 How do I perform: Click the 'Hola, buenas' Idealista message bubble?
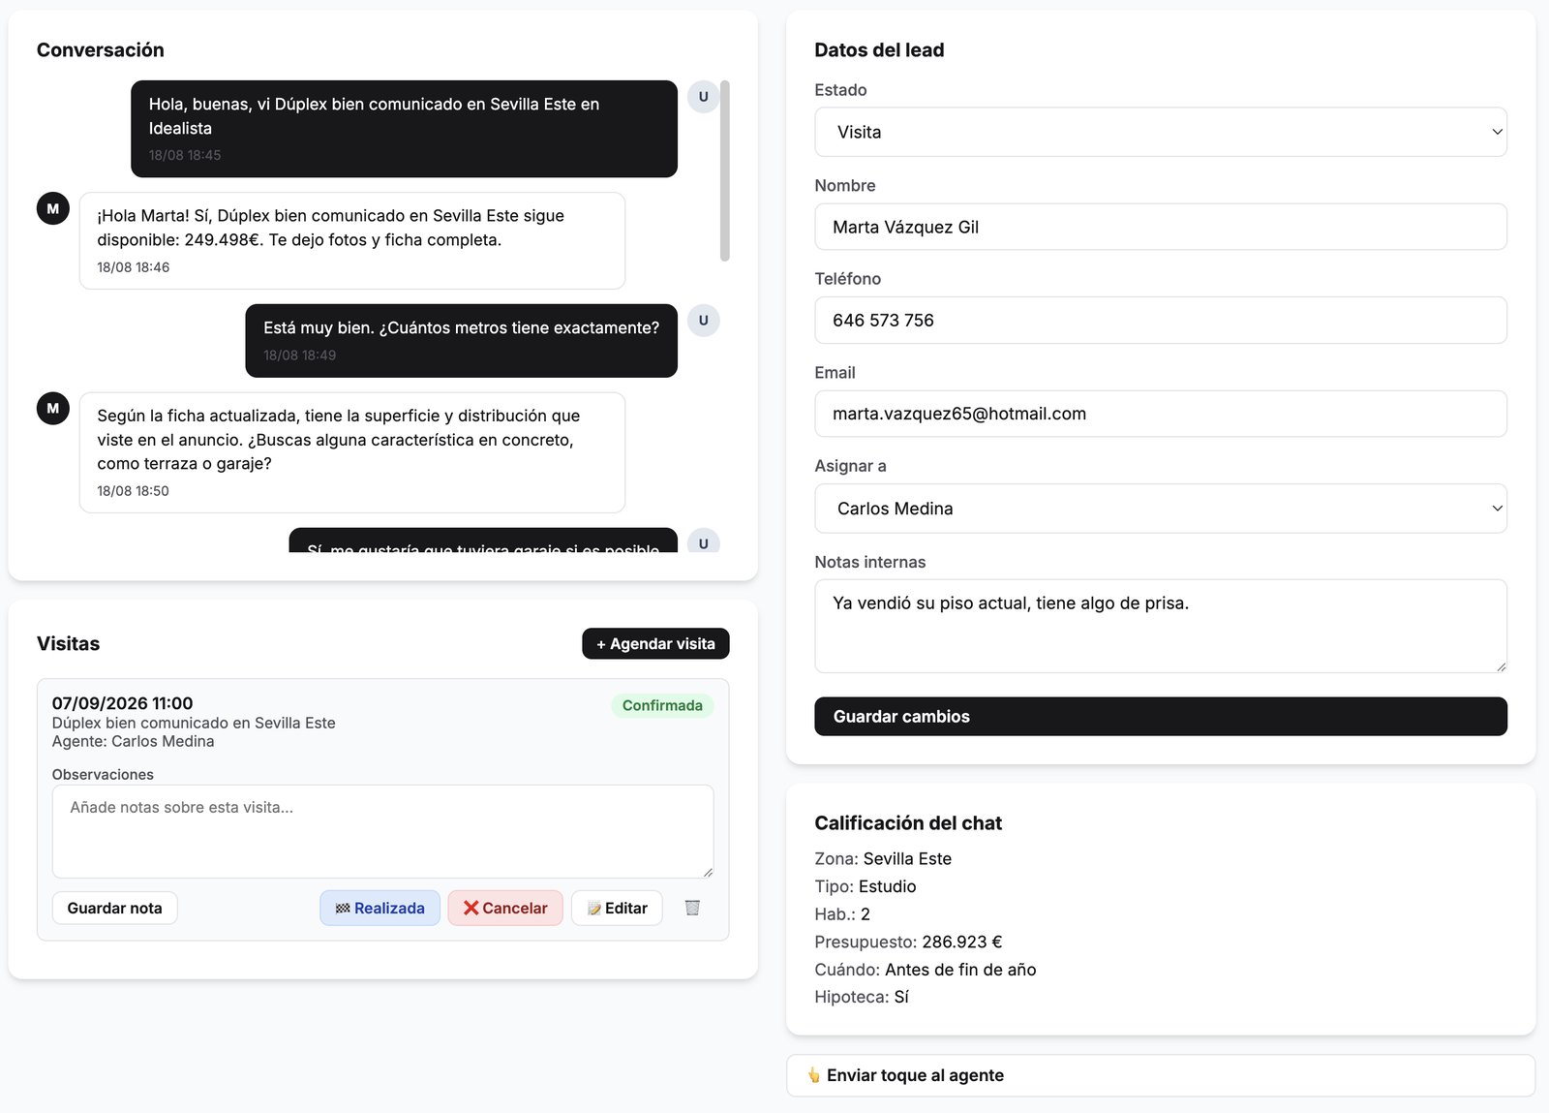click(x=404, y=129)
